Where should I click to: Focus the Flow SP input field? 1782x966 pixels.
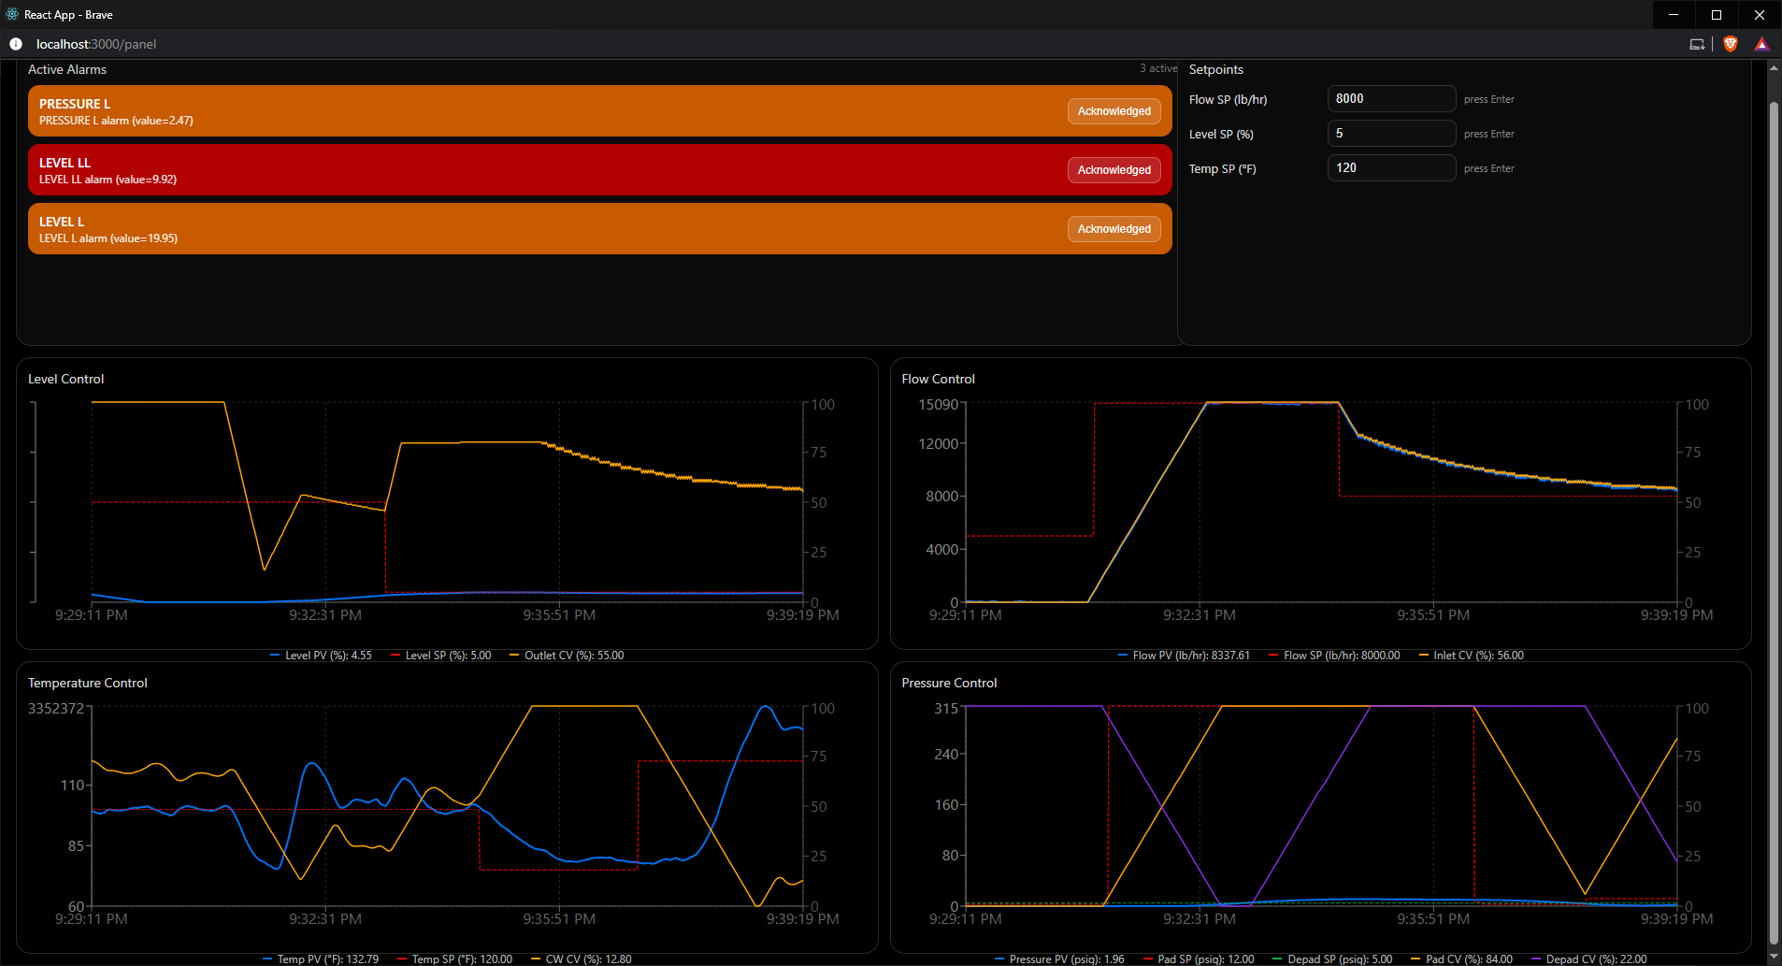pos(1390,99)
